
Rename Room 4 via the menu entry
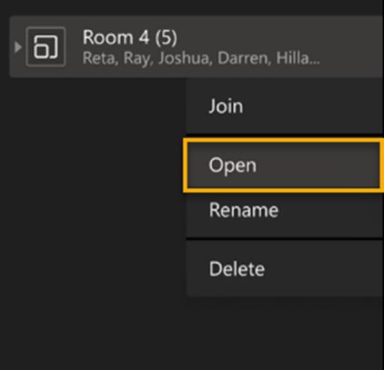click(285, 210)
